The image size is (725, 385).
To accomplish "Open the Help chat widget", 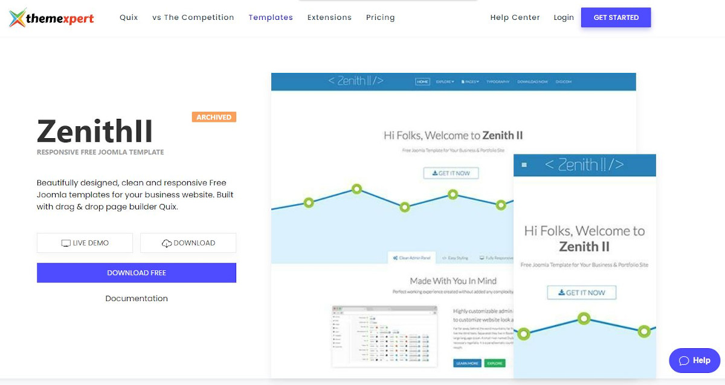I will pos(694,360).
